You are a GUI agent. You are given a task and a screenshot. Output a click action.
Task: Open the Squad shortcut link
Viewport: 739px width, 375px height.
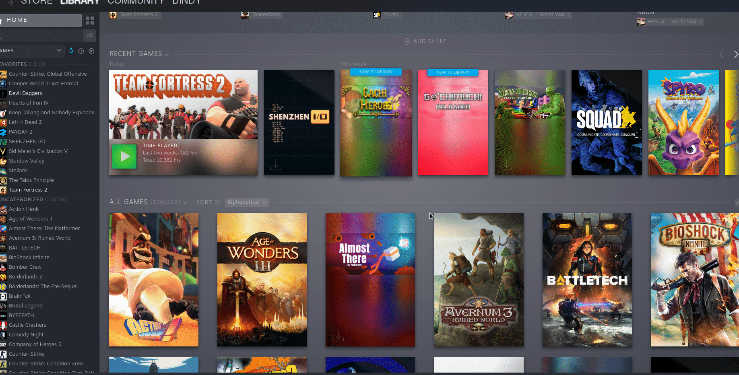click(x=386, y=15)
